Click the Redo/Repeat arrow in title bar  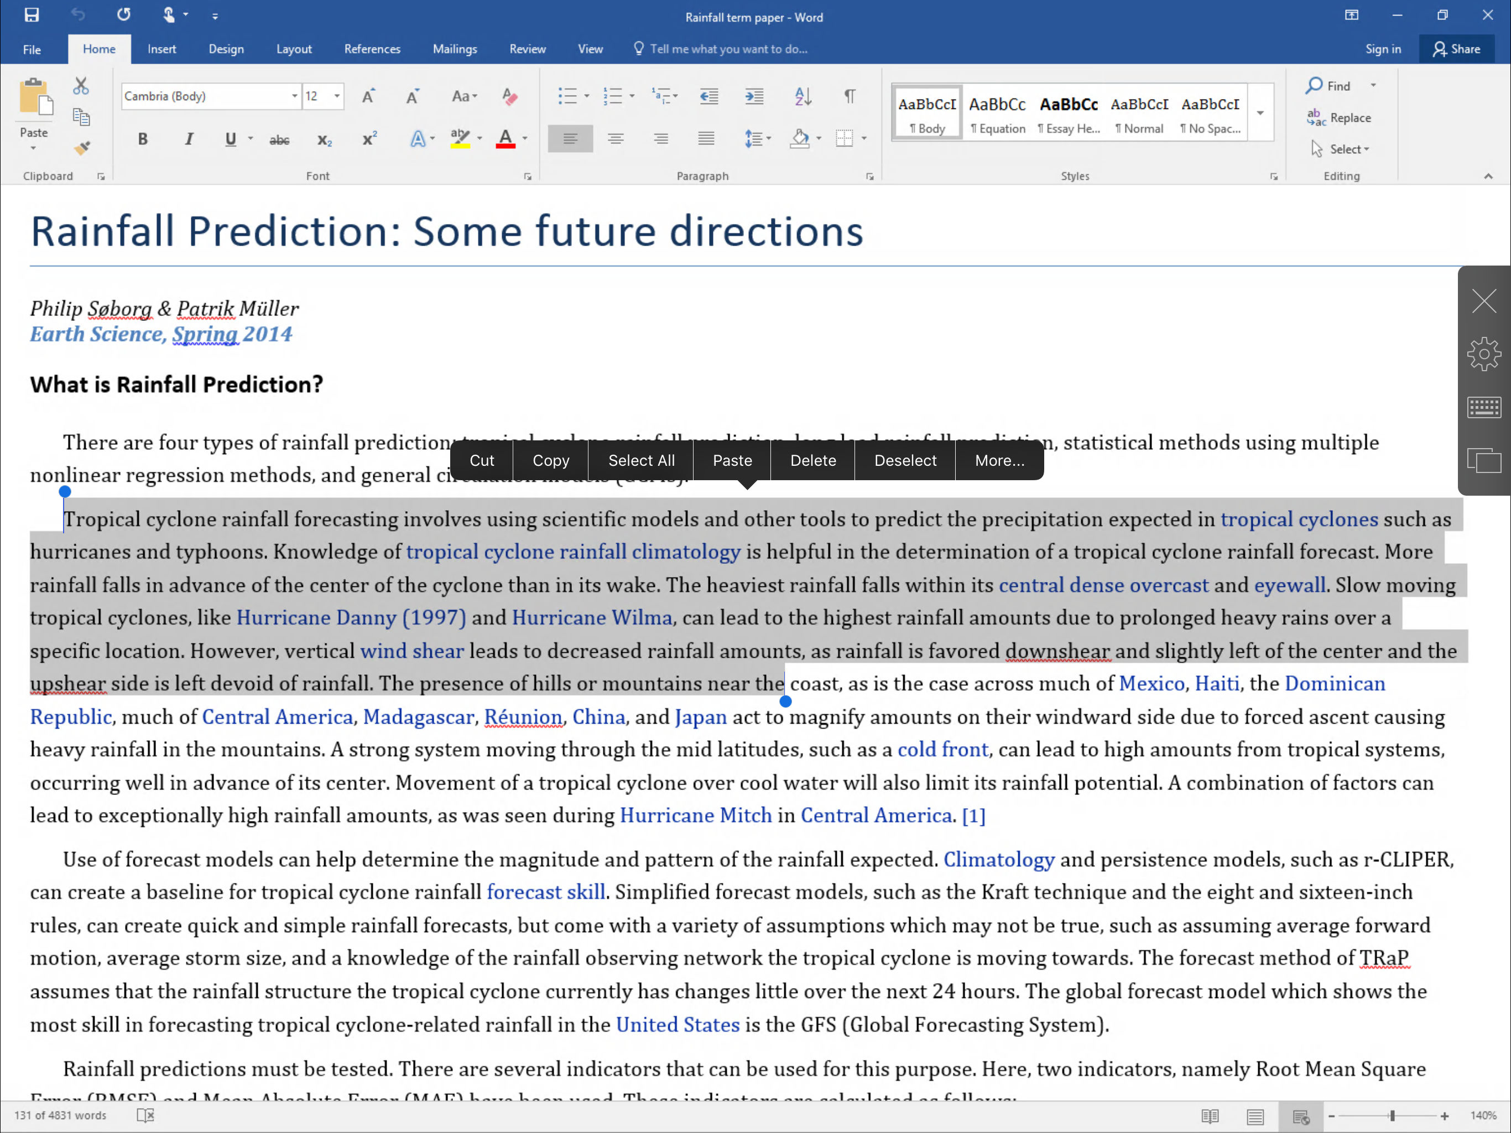[x=124, y=15]
